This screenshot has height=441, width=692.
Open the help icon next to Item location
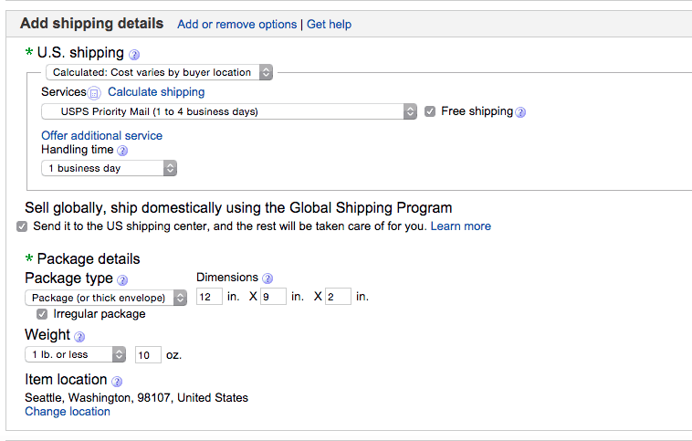(117, 381)
